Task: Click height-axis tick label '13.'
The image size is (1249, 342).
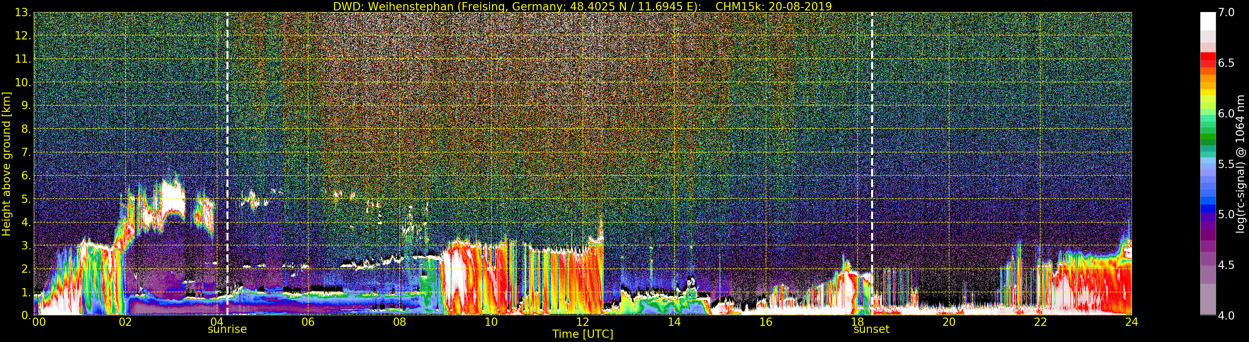Action: tap(23, 12)
